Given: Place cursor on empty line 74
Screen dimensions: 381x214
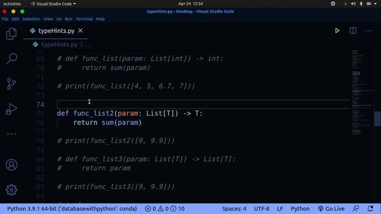Looking at the screenshot, I should tap(203, 105).
